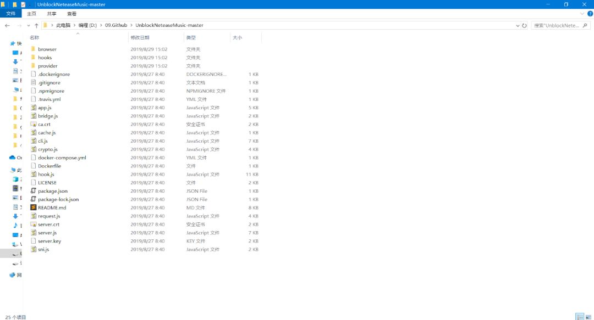Screen dimensions: 594x320
Task: Select the browser folder icon
Action: [x=33, y=49]
